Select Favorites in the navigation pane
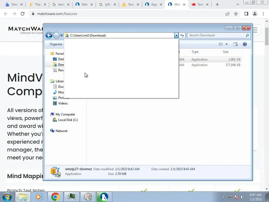This screenshot has height=202, width=269. [x=60, y=54]
